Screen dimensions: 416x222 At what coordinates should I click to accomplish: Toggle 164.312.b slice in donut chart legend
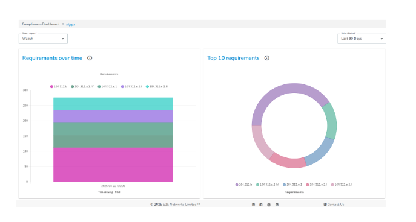pyautogui.click(x=243, y=185)
